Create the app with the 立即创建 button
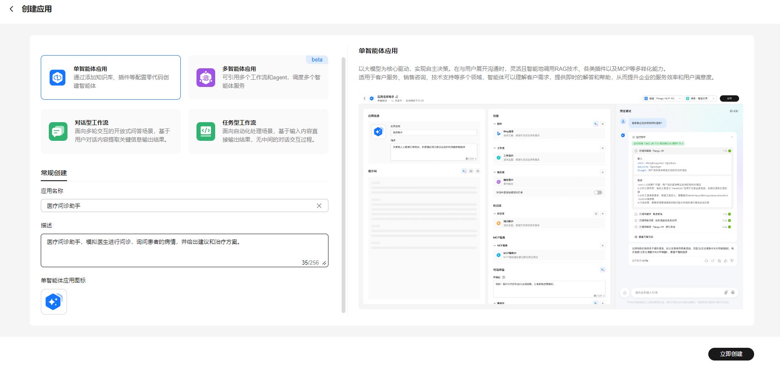Screen dimensions: 780x369 [731, 354]
